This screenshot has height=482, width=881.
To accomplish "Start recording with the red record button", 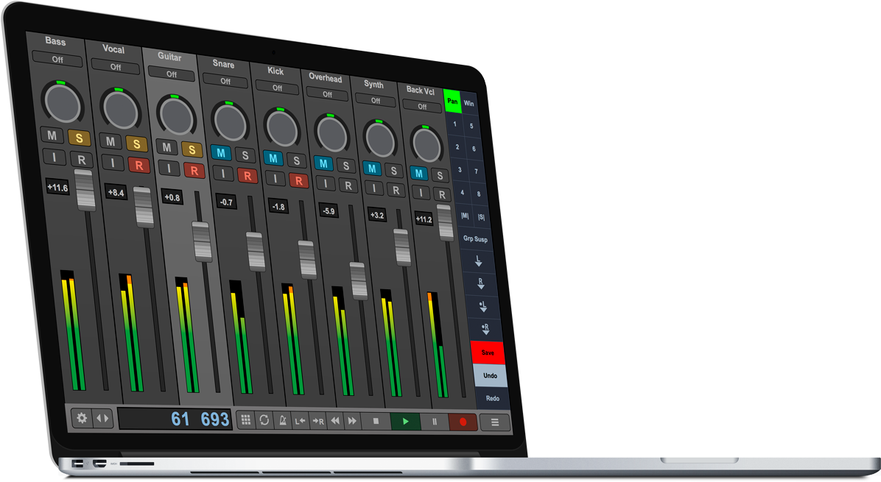I will pyautogui.click(x=463, y=422).
